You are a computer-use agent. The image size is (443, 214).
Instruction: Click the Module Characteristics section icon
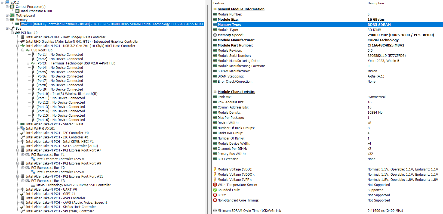tap(215, 92)
